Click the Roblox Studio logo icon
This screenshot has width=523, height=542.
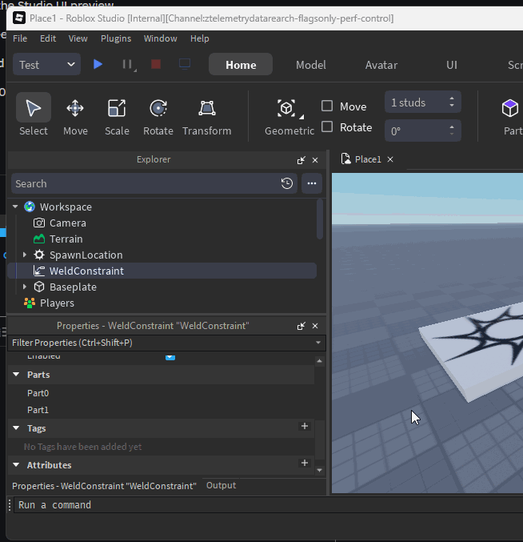[19, 18]
